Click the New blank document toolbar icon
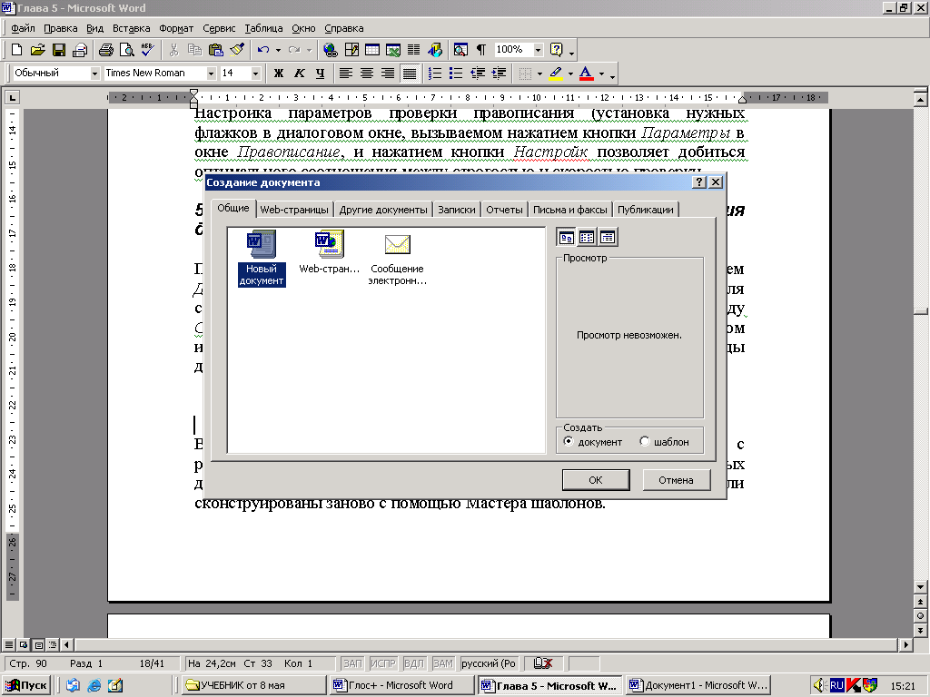Image resolution: width=930 pixels, height=697 pixels. 16,50
